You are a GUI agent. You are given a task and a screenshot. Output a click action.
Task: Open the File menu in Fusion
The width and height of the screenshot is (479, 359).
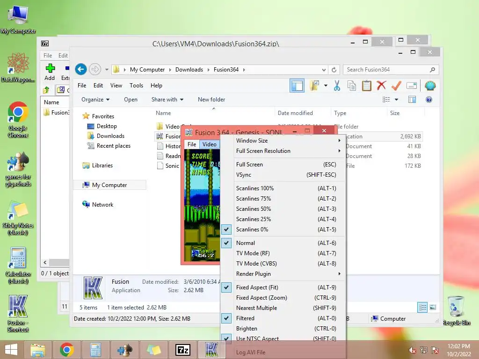click(x=192, y=144)
